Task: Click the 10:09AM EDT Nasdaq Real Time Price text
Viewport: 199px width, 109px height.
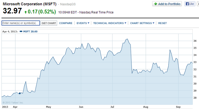Action: point(86,12)
